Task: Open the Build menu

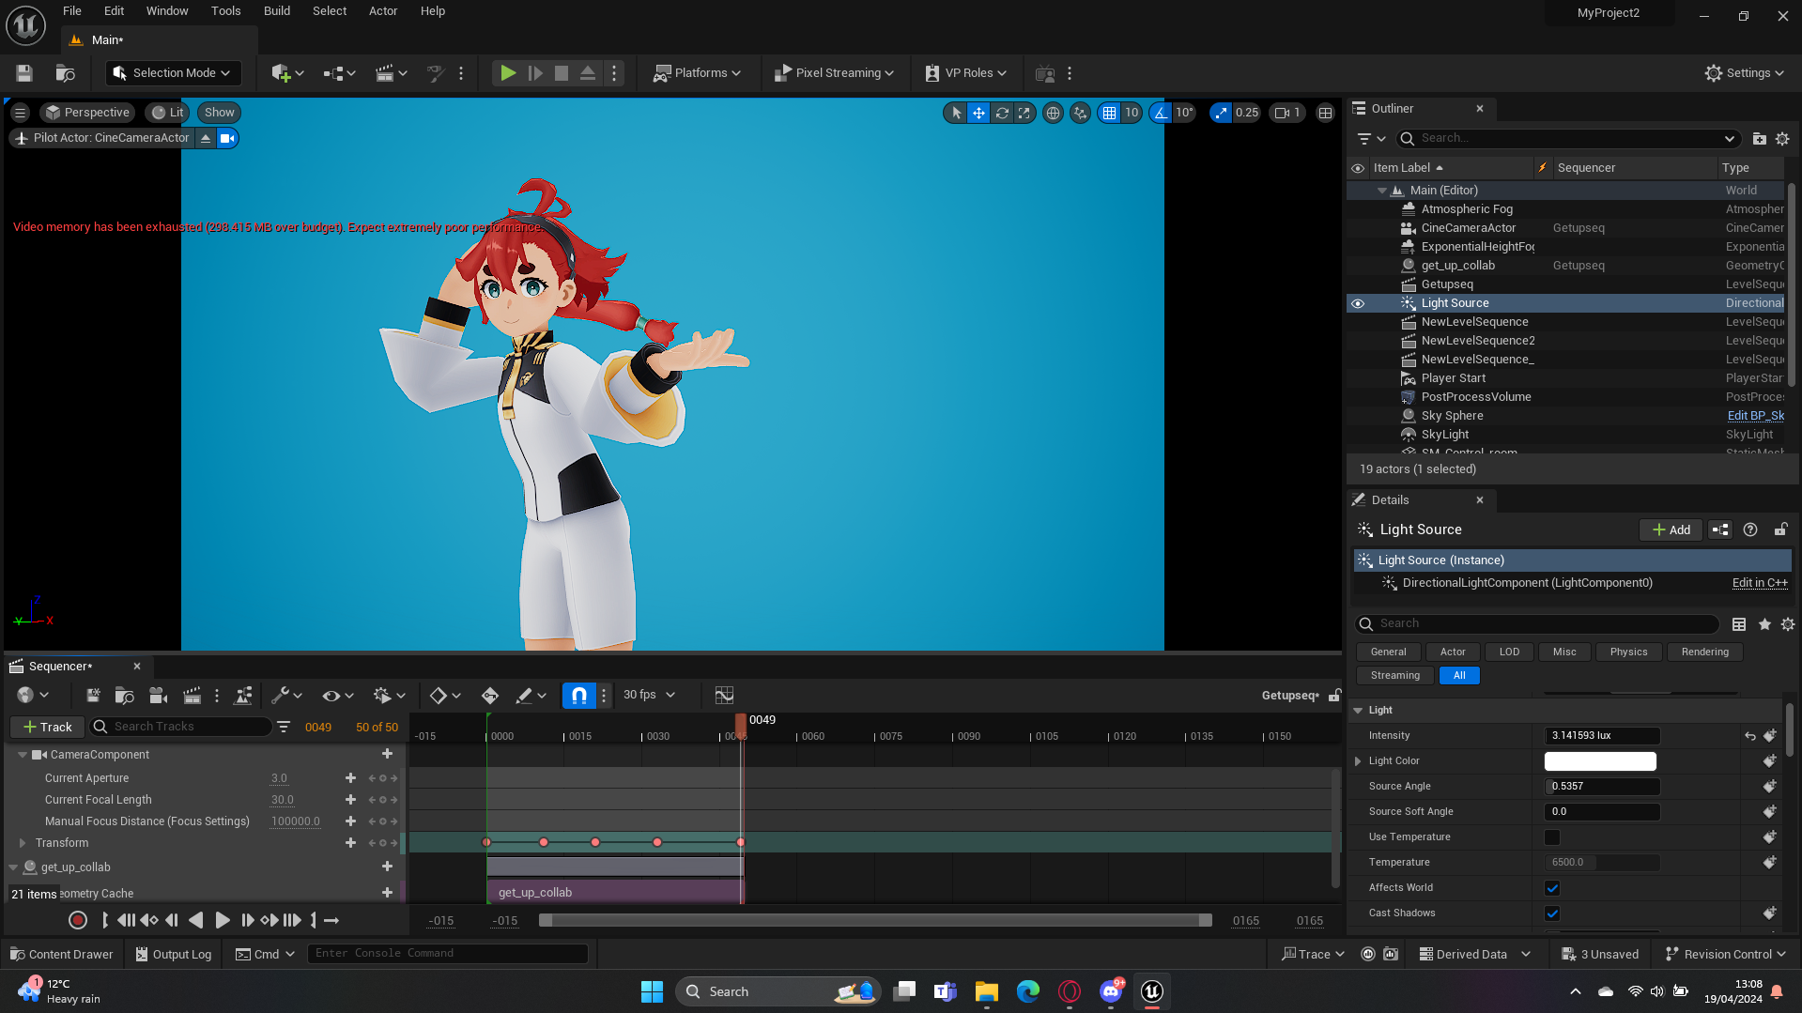Action: click(277, 11)
